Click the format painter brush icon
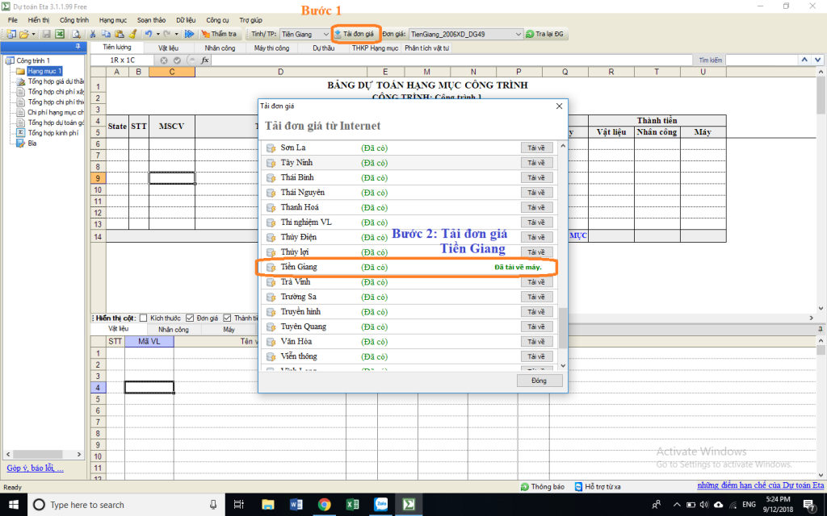827x516 pixels. 132,34
